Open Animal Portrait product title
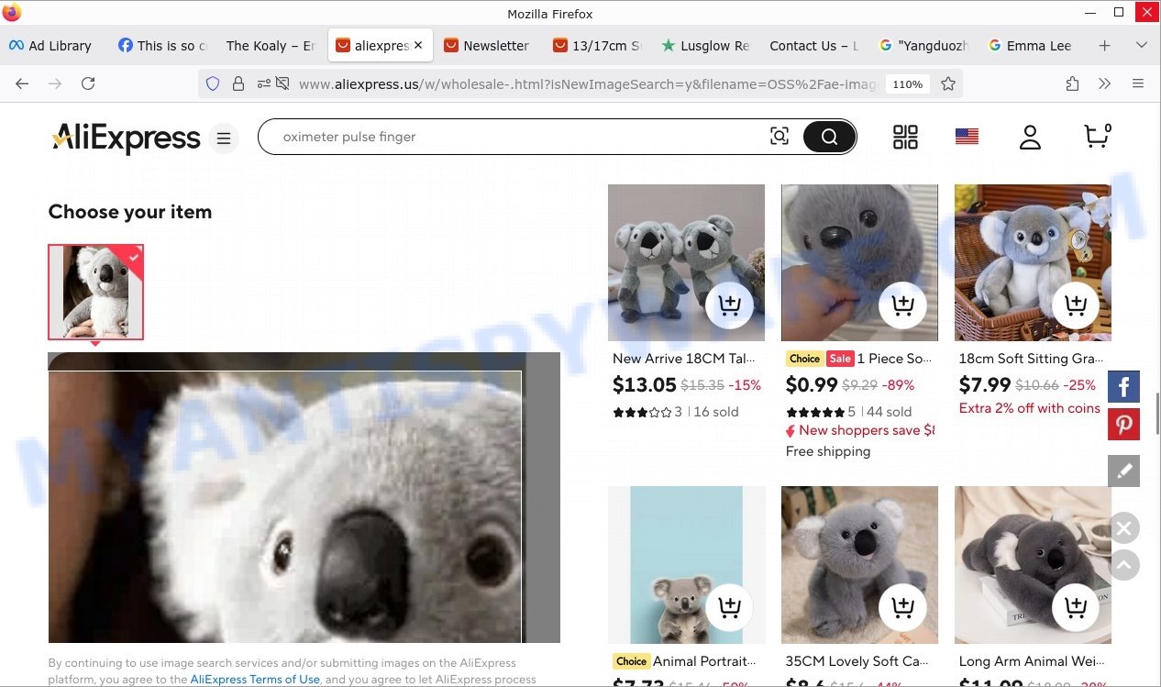1161x687 pixels. [x=704, y=661]
